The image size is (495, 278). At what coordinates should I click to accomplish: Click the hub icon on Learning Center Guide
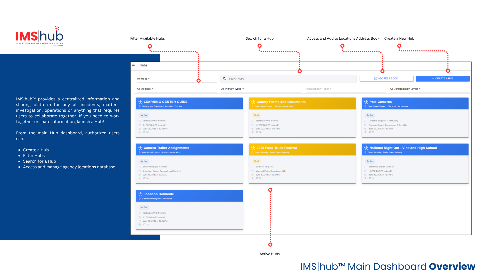pyautogui.click(x=140, y=102)
